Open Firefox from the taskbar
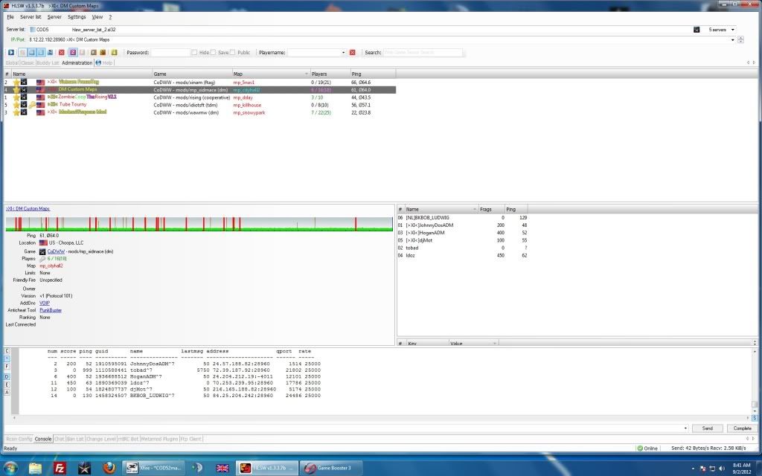The image size is (762, 476). point(109,468)
